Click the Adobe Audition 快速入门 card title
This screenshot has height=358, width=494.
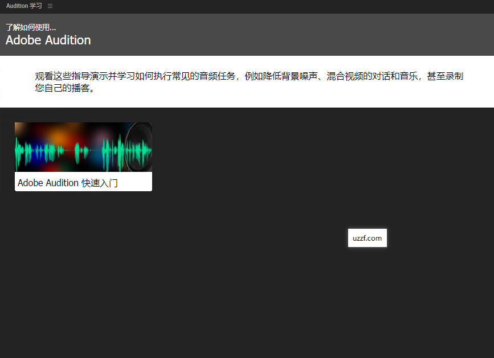[x=68, y=183]
